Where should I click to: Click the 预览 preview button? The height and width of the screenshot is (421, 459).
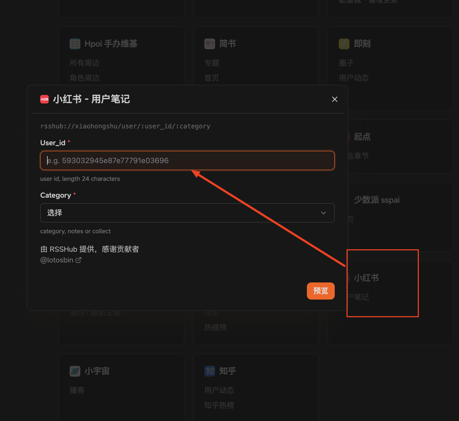pyautogui.click(x=321, y=291)
